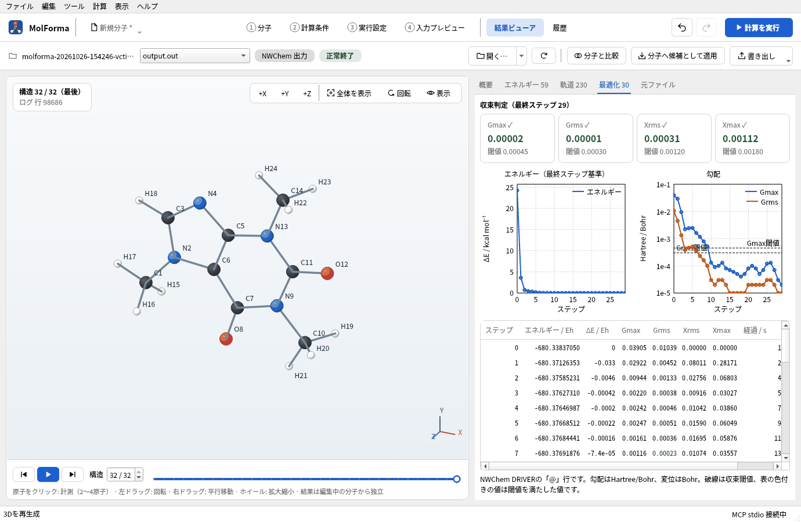Click the 計算を実行 run button

pos(759,27)
